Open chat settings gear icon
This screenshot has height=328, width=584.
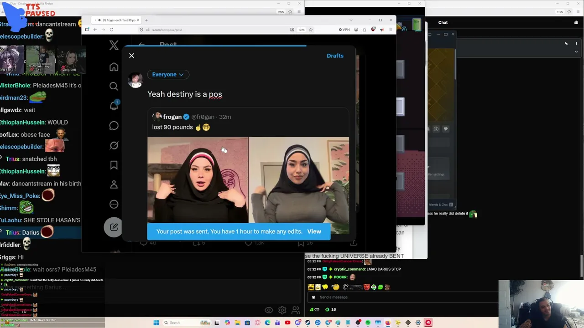pyautogui.click(x=282, y=310)
